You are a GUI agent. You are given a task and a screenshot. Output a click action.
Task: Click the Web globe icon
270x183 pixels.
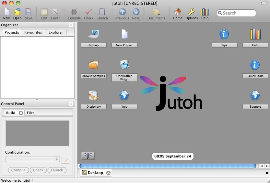tap(124, 95)
